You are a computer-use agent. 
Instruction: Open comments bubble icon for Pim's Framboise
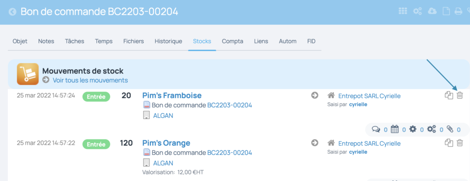click(x=375, y=129)
